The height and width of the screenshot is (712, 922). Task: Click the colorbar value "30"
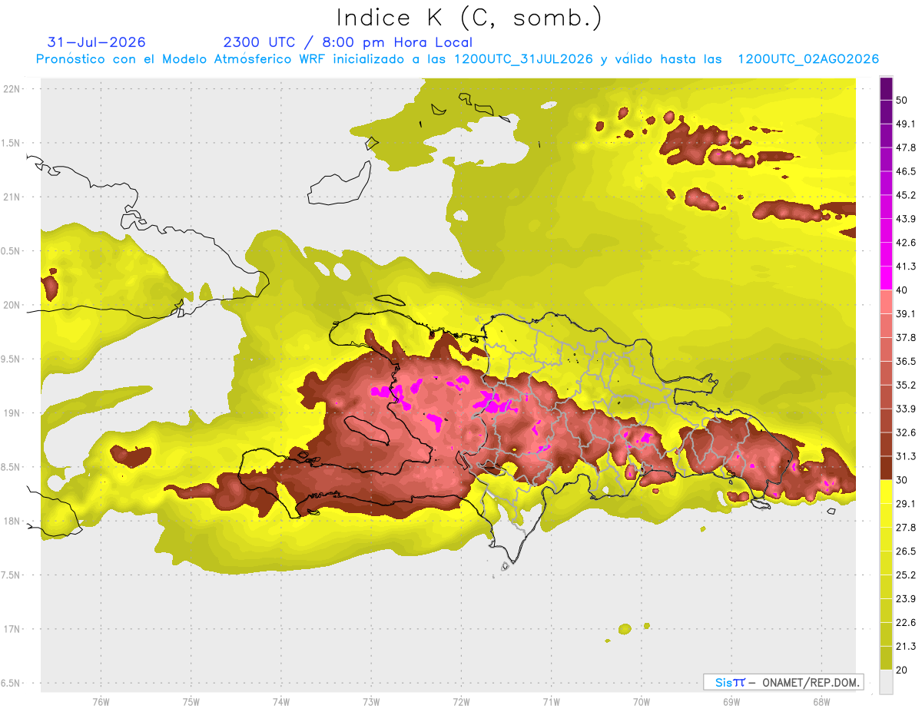(902, 480)
